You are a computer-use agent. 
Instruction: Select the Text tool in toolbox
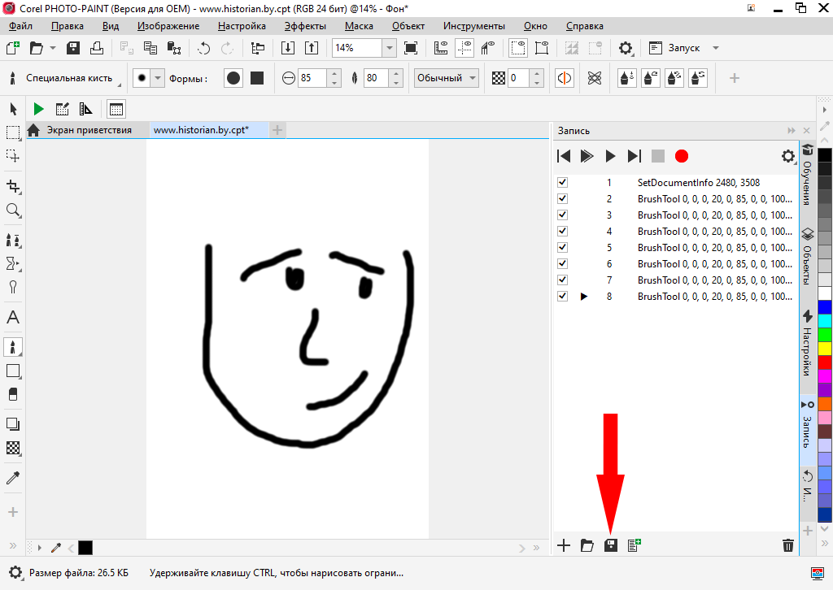13,317
